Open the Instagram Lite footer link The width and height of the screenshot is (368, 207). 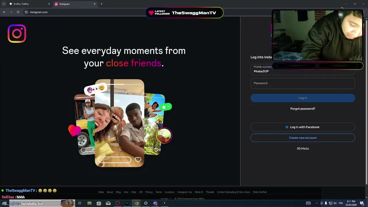[x=185, y=192]
